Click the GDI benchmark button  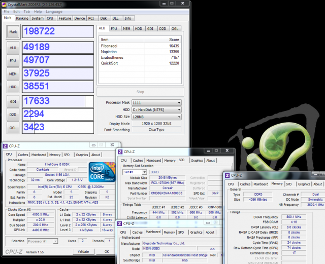(x=13, y=101)
